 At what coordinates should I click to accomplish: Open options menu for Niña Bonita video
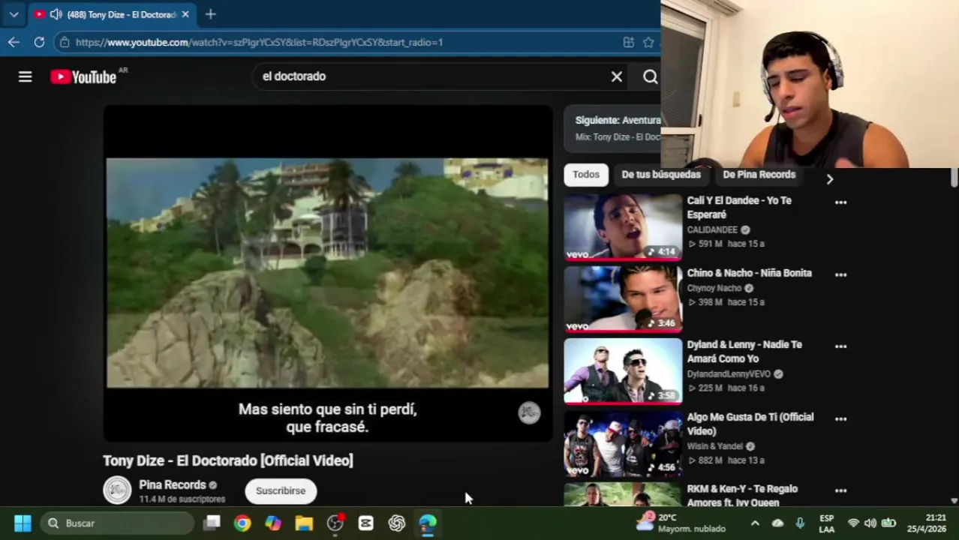tap(840, 274)
